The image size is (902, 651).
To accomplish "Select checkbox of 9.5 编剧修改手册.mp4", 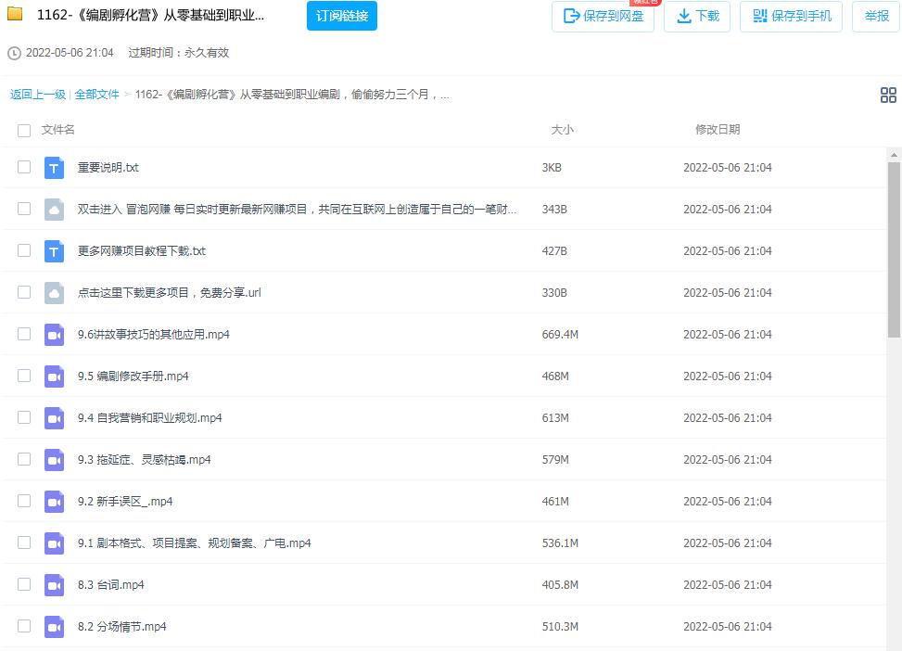I will tap(24, 376).
